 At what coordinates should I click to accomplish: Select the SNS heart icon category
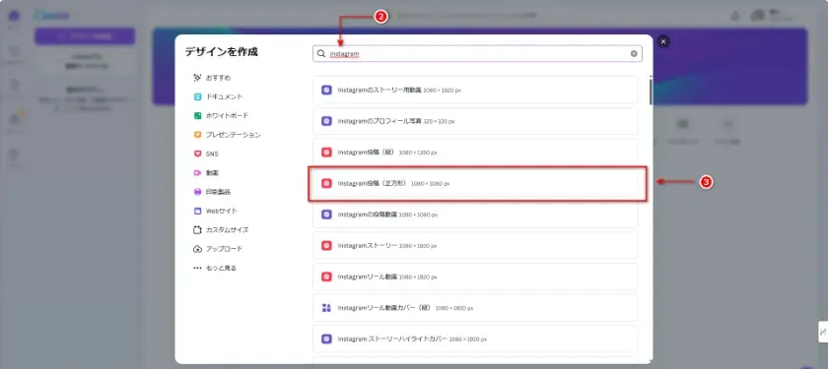pos(197,154)
